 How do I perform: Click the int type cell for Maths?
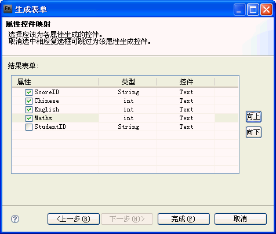pos(128,118)
